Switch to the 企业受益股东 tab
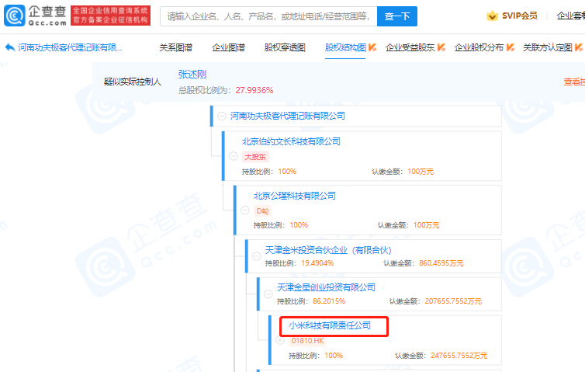This screenshot has width=585, height=372. click(x=410, y=47)
